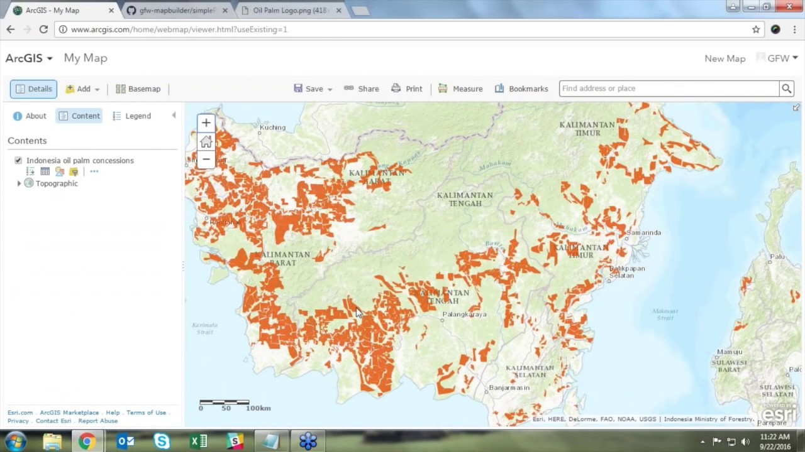Close the Oil Palm Logo.png tab
805x452 pixels.
[339, 11]
